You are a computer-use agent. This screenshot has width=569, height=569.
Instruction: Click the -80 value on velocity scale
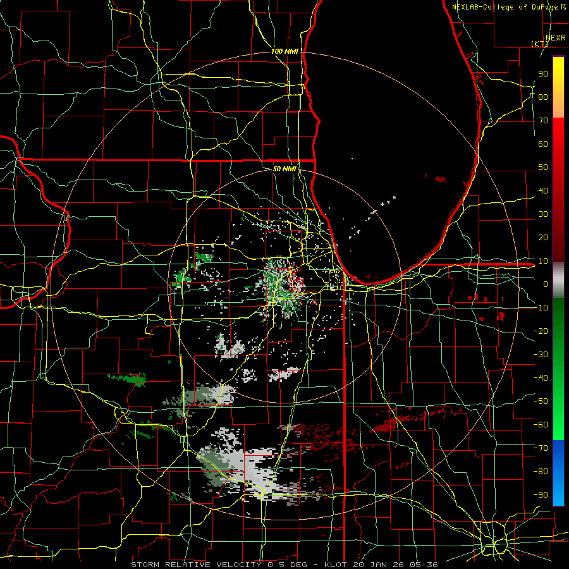pos(541,472)
